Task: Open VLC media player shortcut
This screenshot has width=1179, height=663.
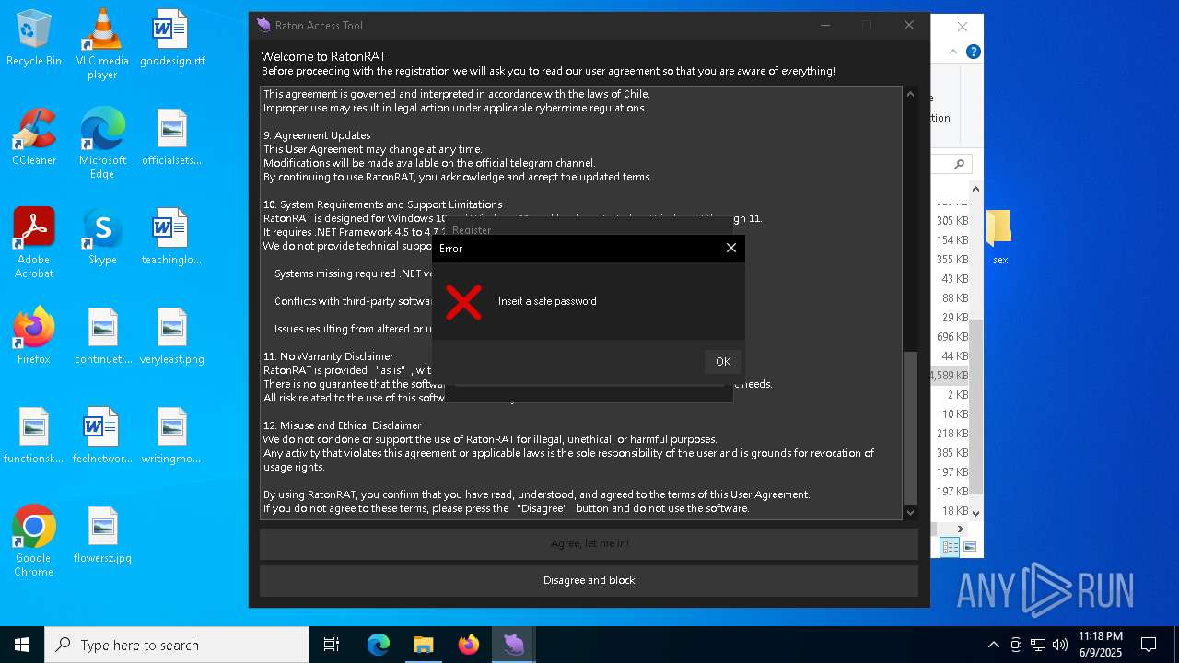Action: (x=102, y=44)
